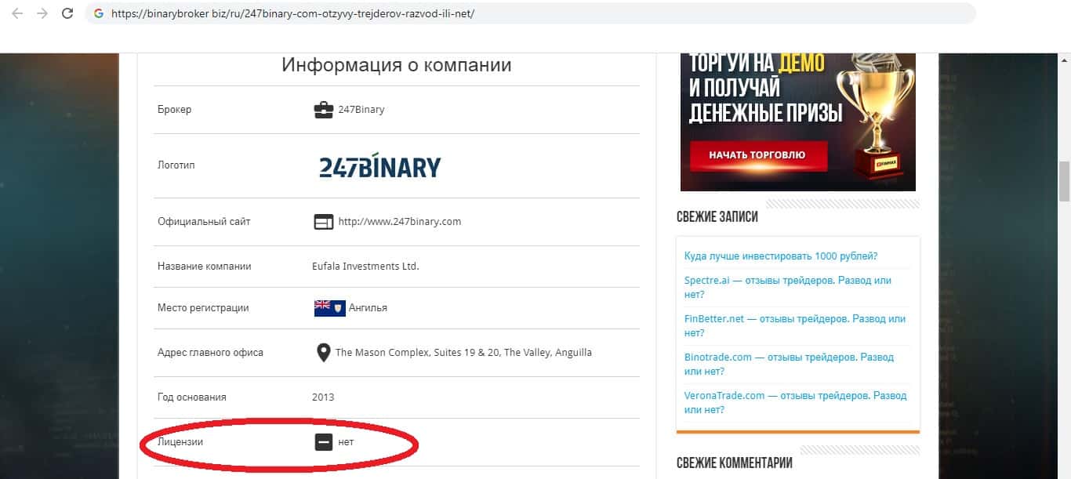Click the СВЕЖИЕ КОММЕНТАРИИ sidebar heading

click(735, 463)
